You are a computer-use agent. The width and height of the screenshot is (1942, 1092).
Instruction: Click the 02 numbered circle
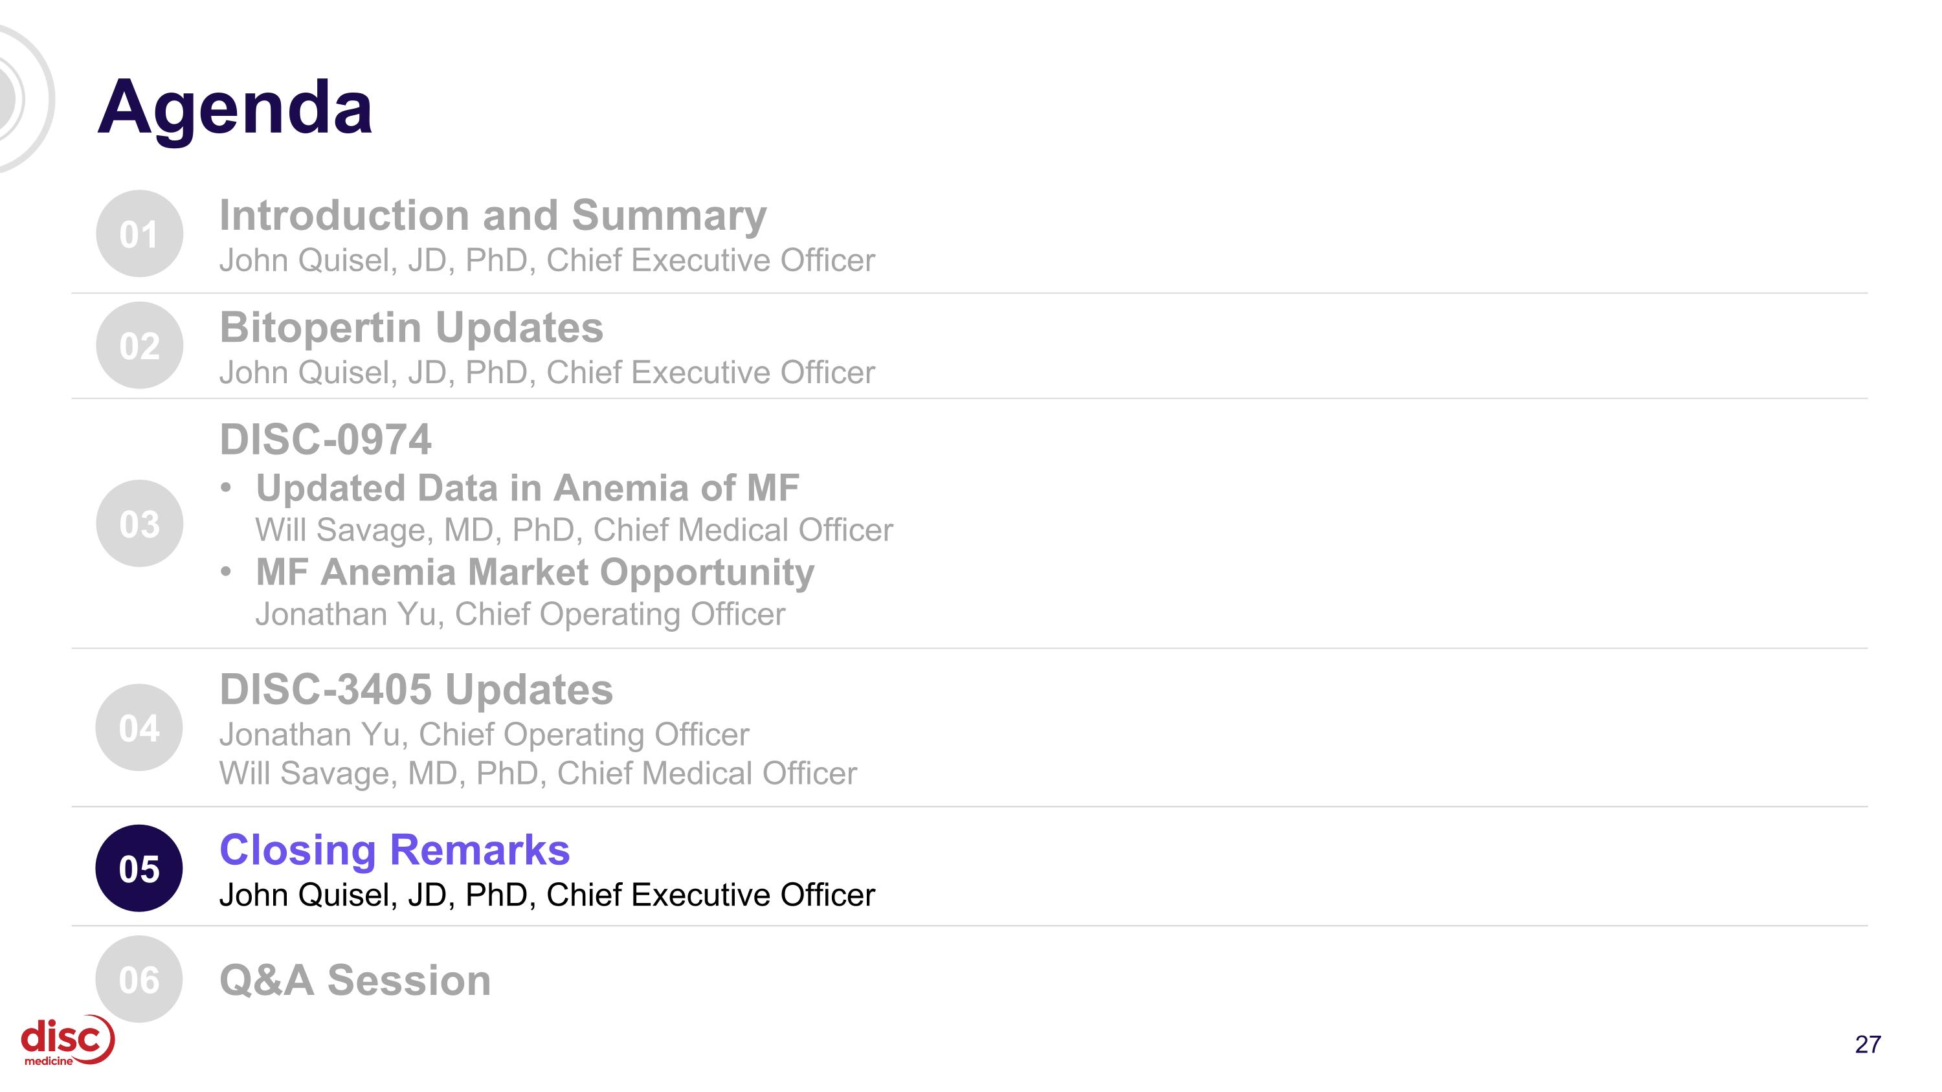139,345
